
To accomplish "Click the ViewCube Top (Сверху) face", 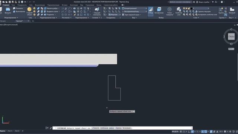I will pyautogui.click(x=231, y=36).
